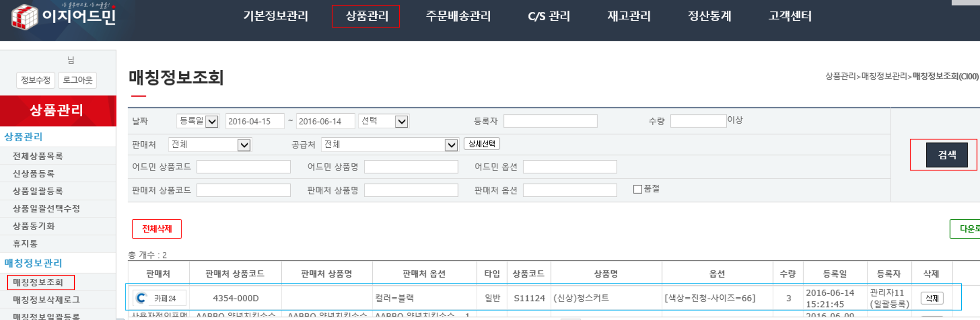Open the 주문배송관리 top menu

point(458,16)
